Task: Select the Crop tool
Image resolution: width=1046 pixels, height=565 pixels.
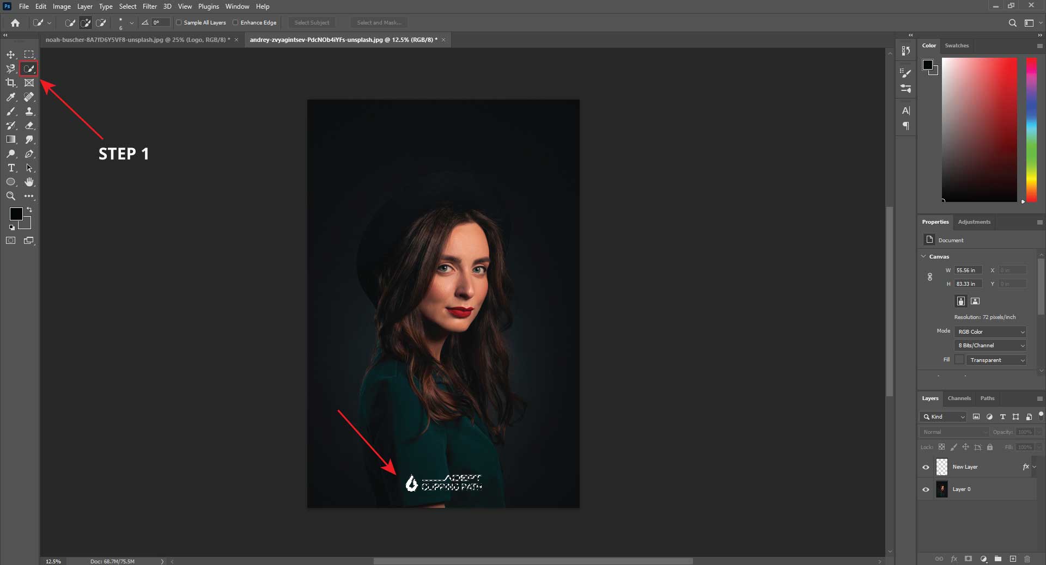Action: pos(11,83)
